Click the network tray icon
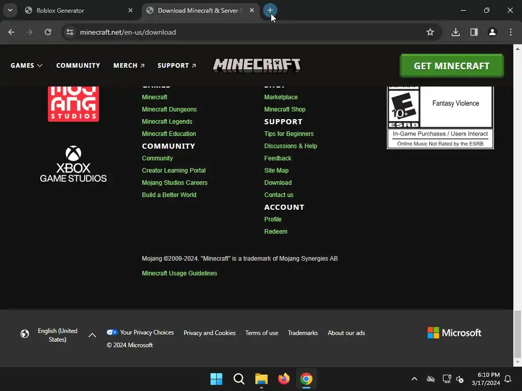522x391 pixels. pyautogui.click(x=447, y=379)
